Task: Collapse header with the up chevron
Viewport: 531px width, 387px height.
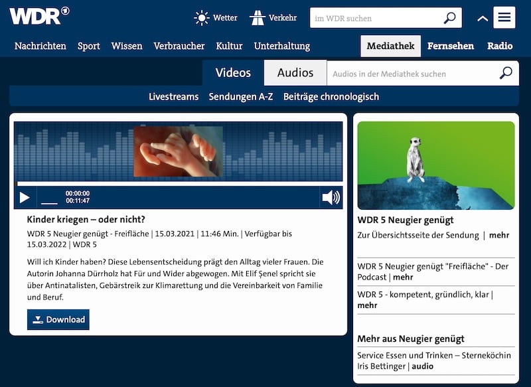Action: (483, 19)
